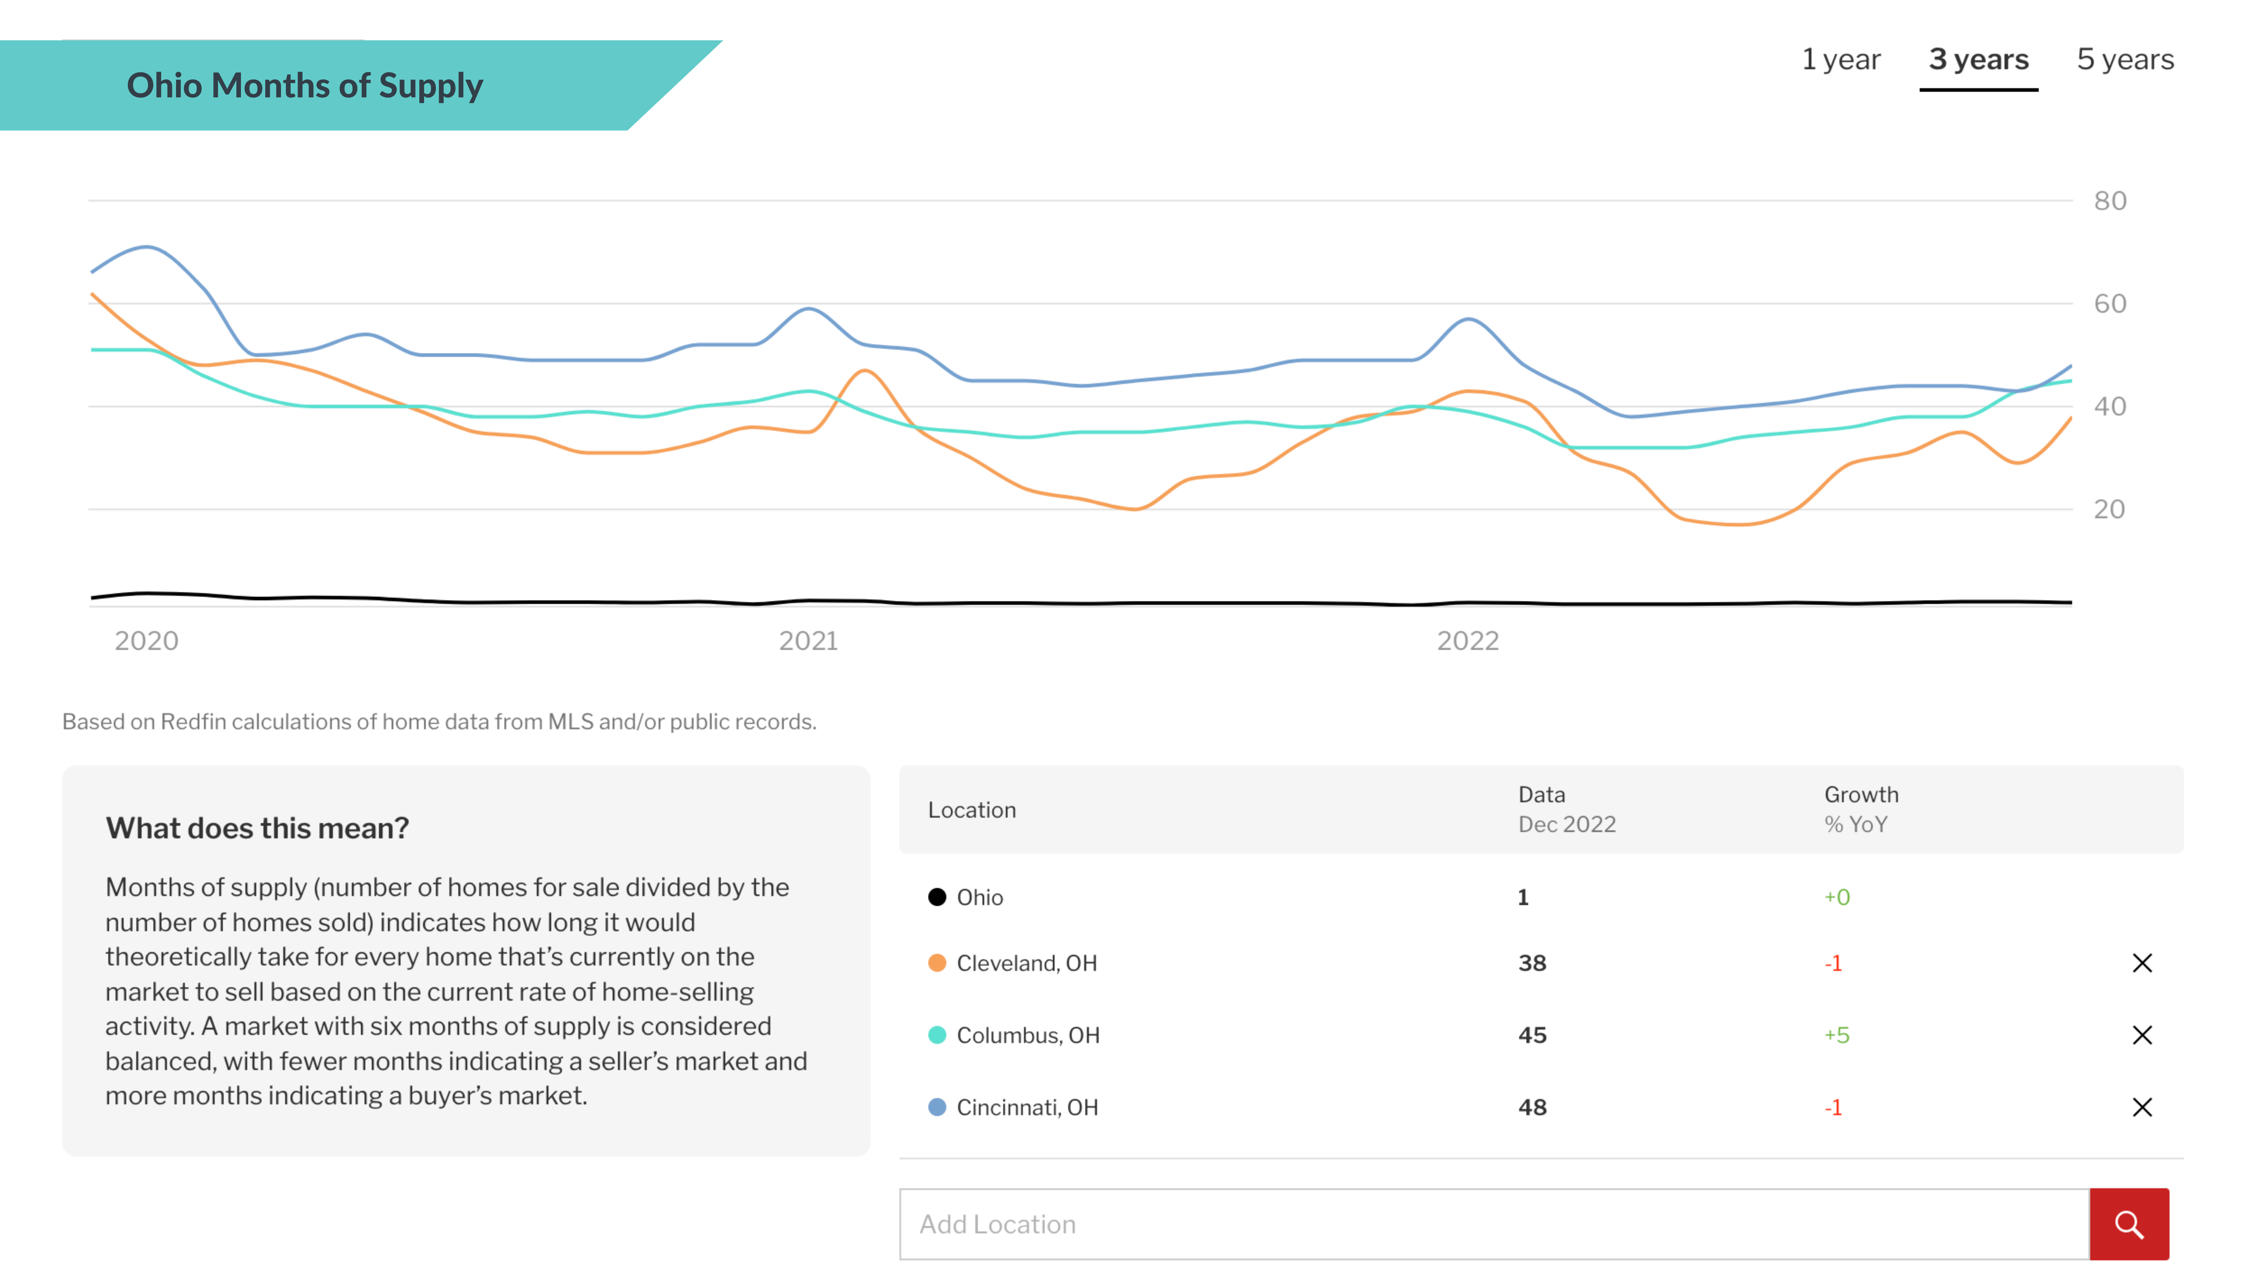Click the Growth % YoY column header
2248x1285 pixels.
click(1861, 809)
